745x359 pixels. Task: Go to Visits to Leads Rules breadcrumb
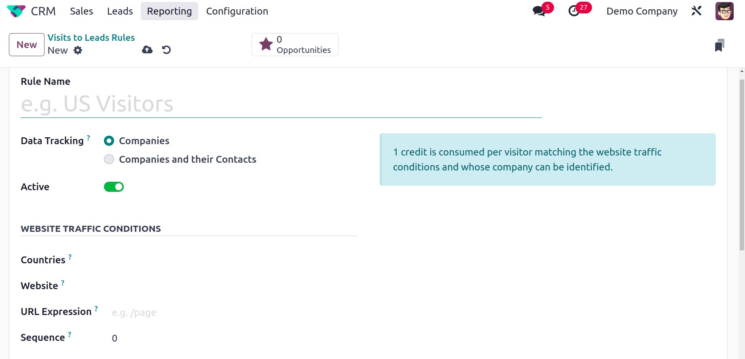91,38
